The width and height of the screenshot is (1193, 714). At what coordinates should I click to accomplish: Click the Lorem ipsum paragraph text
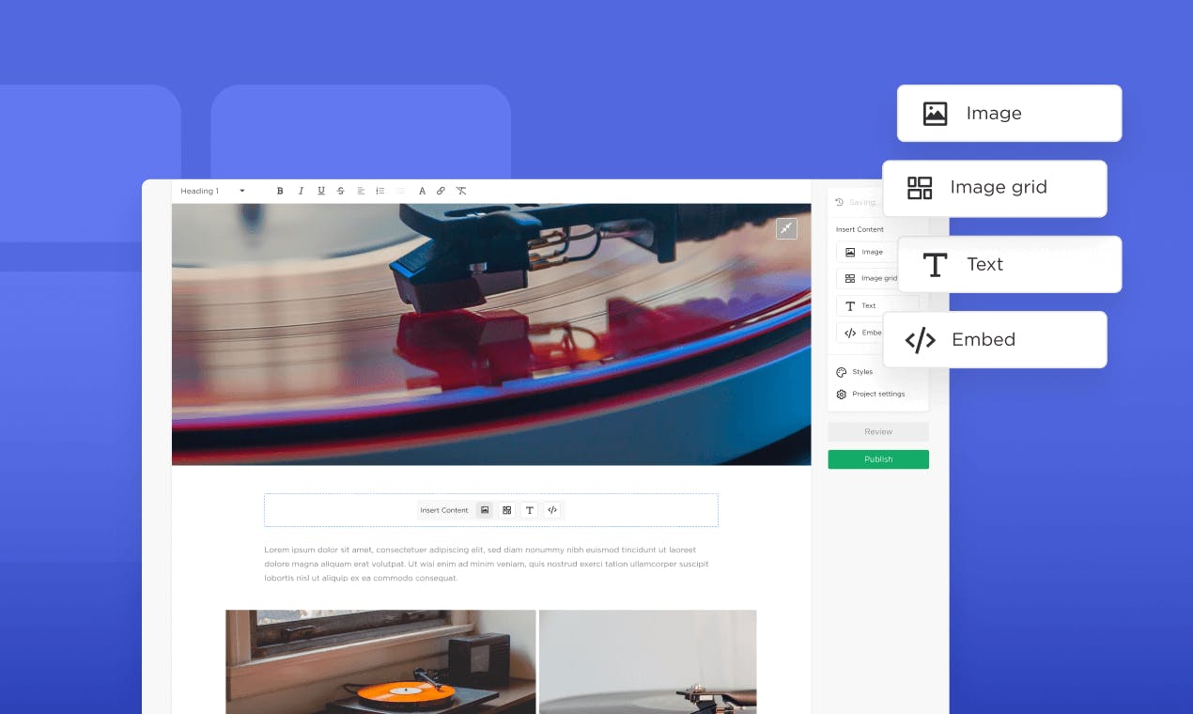(487, 564)
